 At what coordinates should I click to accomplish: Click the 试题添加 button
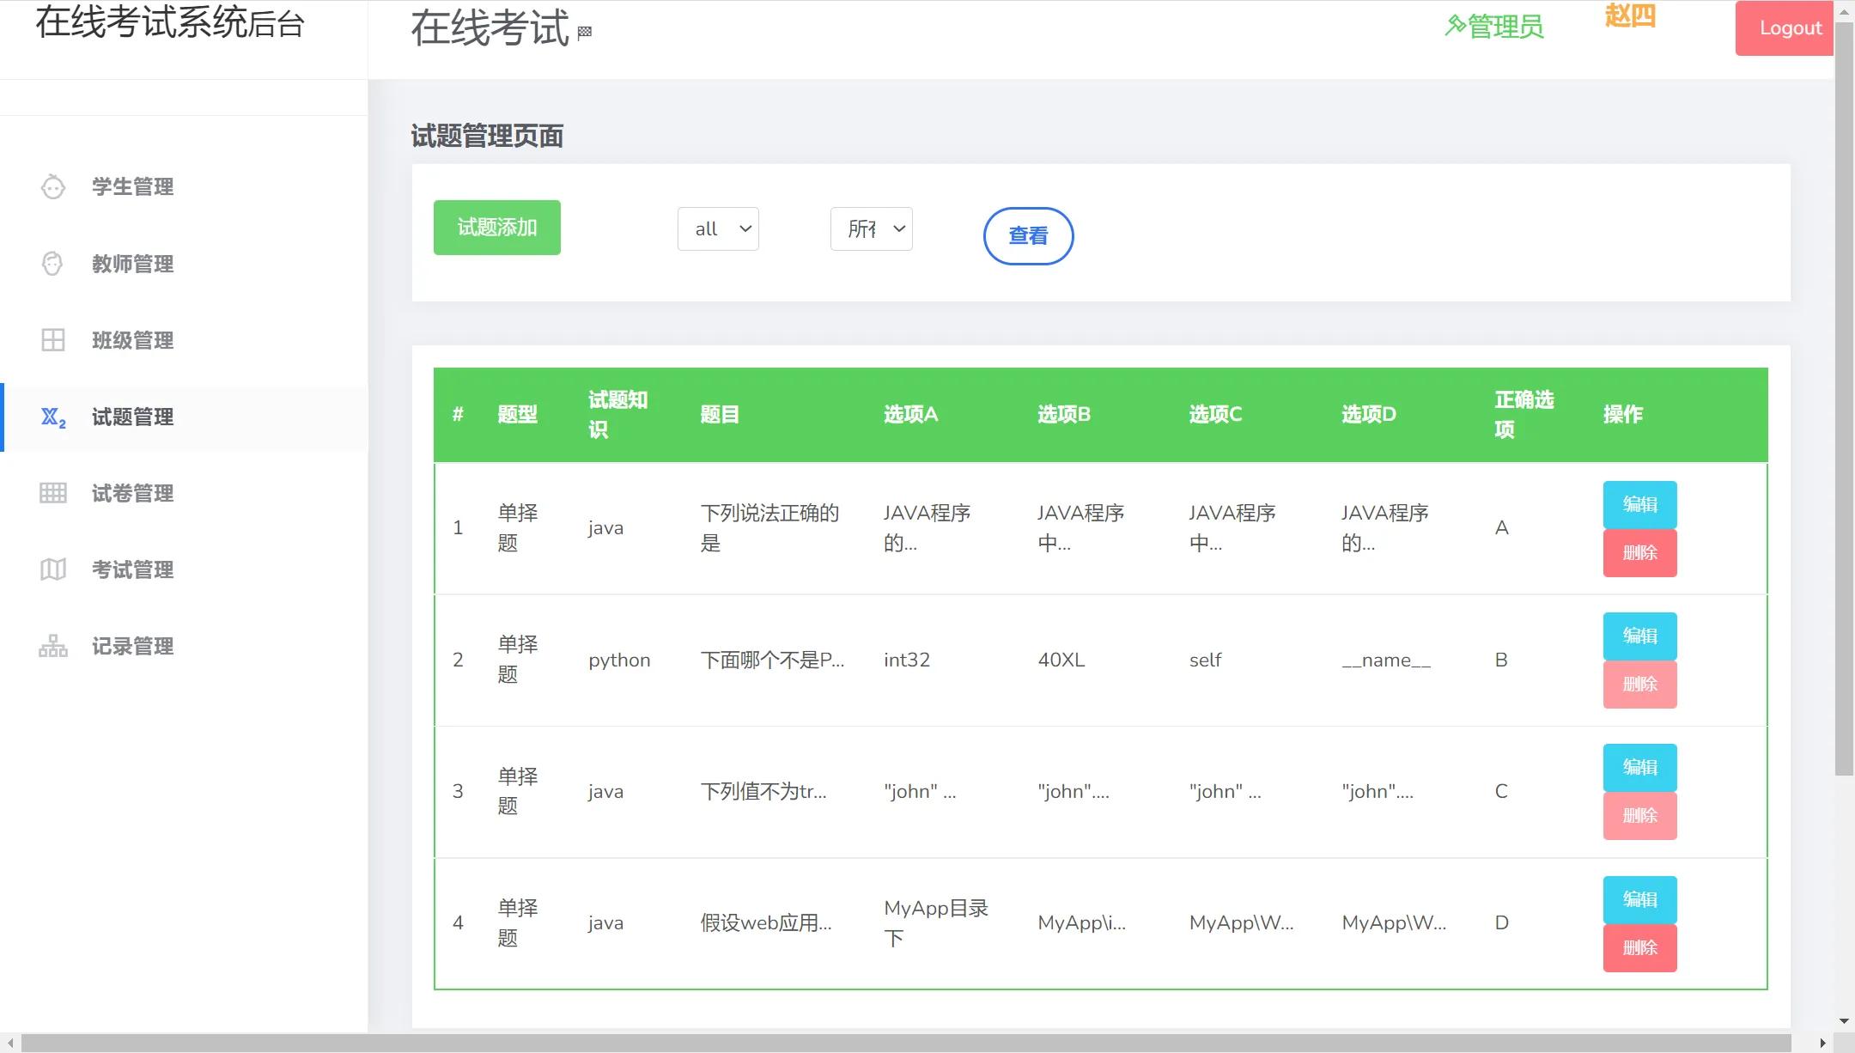(496, 227)
